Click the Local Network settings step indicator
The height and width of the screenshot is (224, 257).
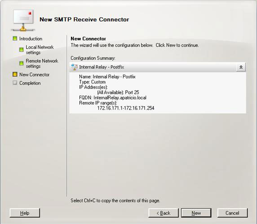(21, 50)
